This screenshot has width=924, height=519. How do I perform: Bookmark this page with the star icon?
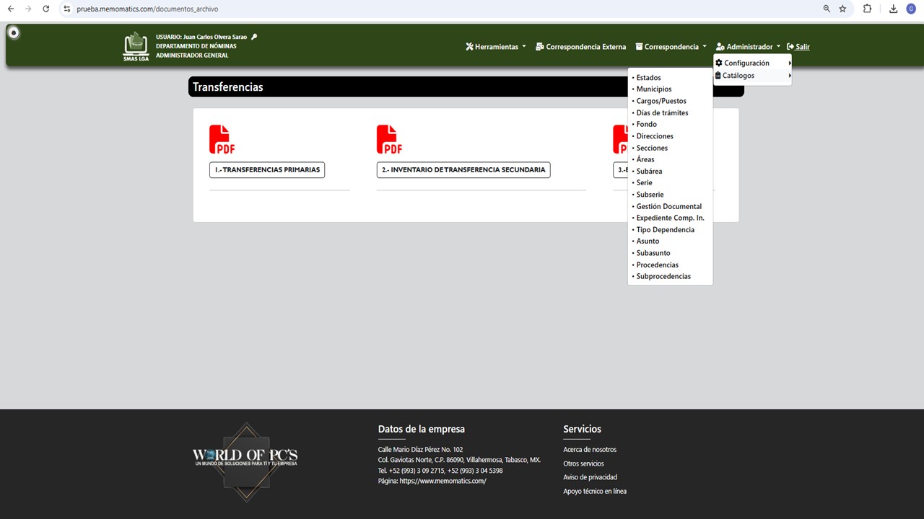(x=842, y=9)
